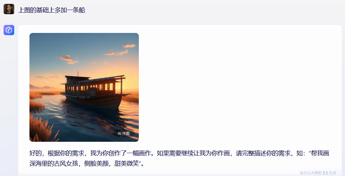The image size is (345, 176).
Task: Click the "AI 作图" badge on image
Action: coord(124,133)
